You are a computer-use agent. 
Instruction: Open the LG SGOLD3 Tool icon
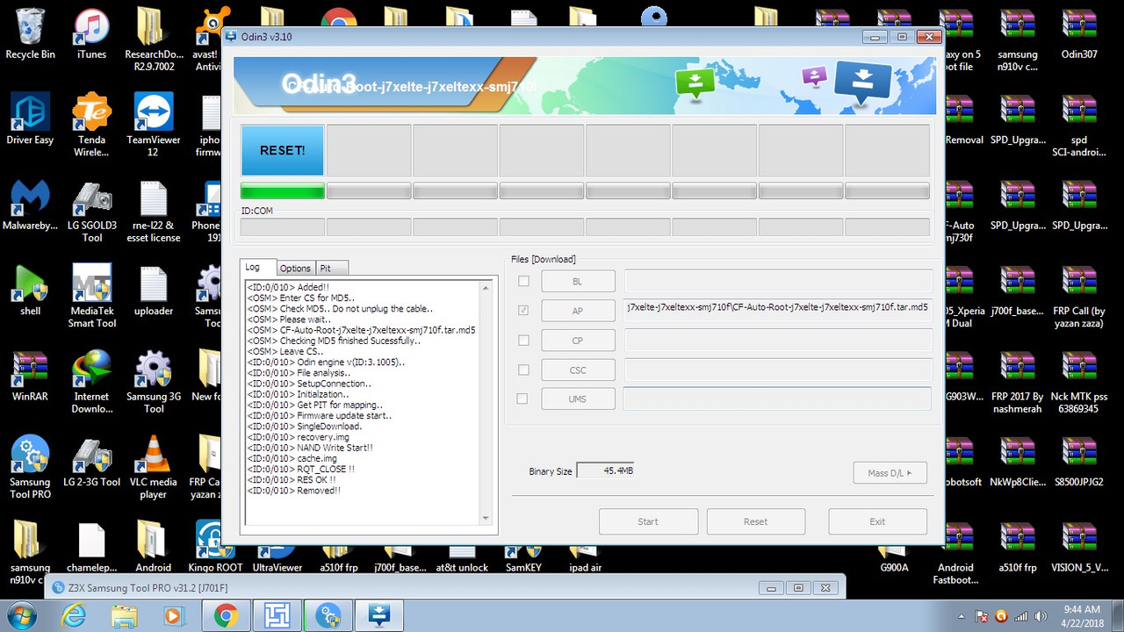pos(91,211)
